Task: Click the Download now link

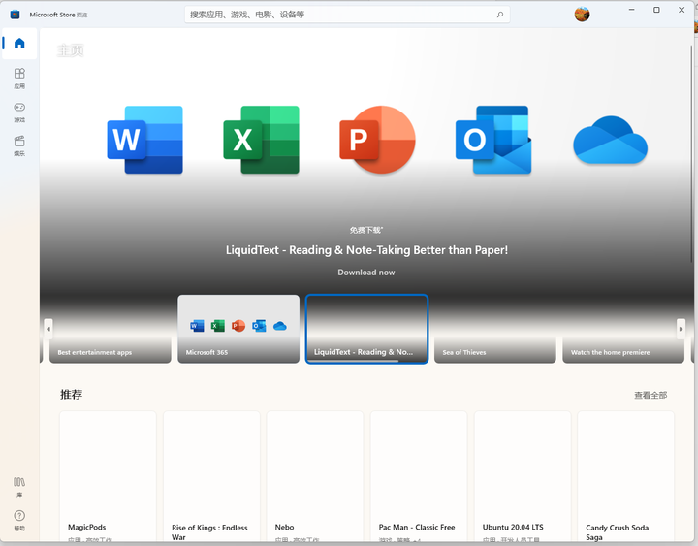Action: 365,273
